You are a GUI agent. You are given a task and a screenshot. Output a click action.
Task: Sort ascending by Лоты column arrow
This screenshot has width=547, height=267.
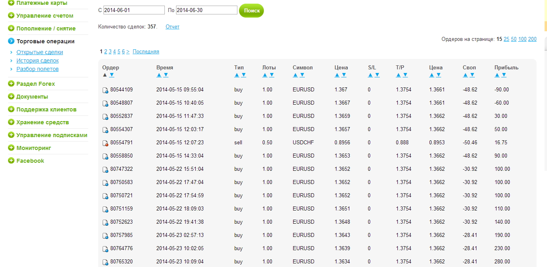pyautogui.click(x=265, y=75)
